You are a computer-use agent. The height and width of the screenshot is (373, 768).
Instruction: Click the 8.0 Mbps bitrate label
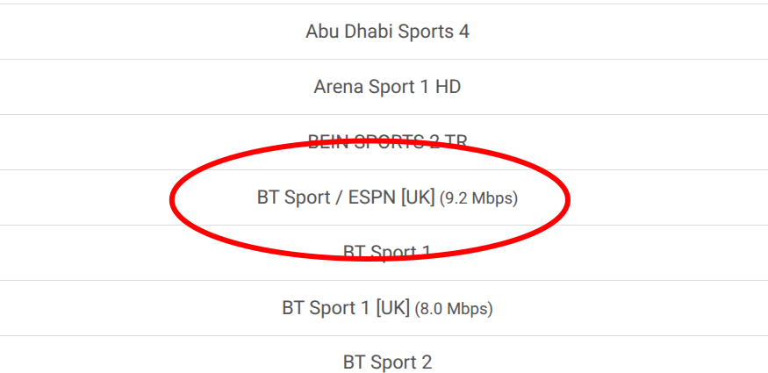[453, 309]
